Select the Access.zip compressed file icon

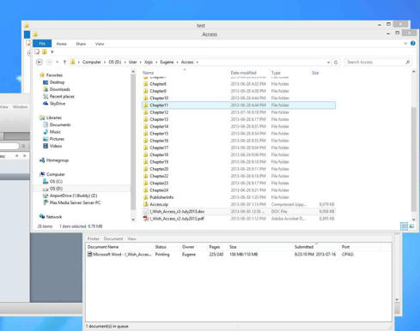click(x=146, y=204)
